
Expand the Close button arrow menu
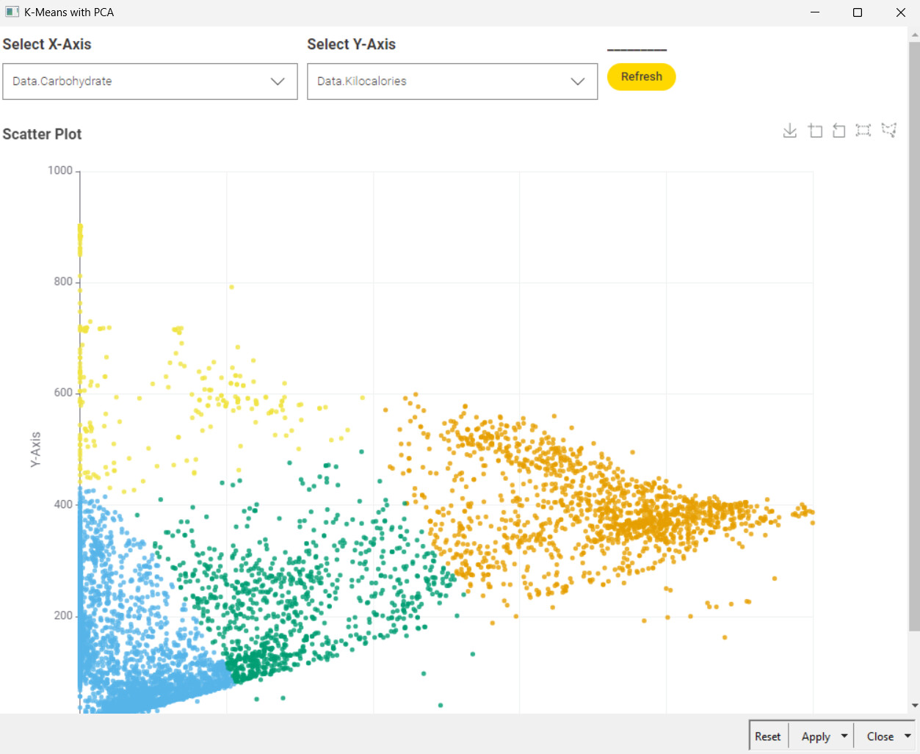click(x=908, y=736)
